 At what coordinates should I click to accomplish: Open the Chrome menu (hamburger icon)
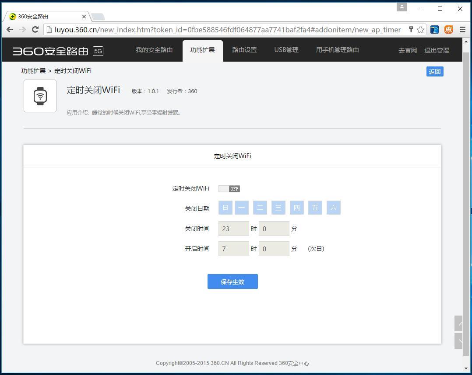(462, 30)
